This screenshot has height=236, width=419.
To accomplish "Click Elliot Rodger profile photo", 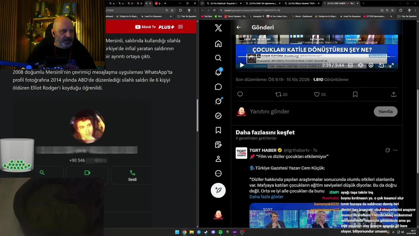I will (87, 126).
